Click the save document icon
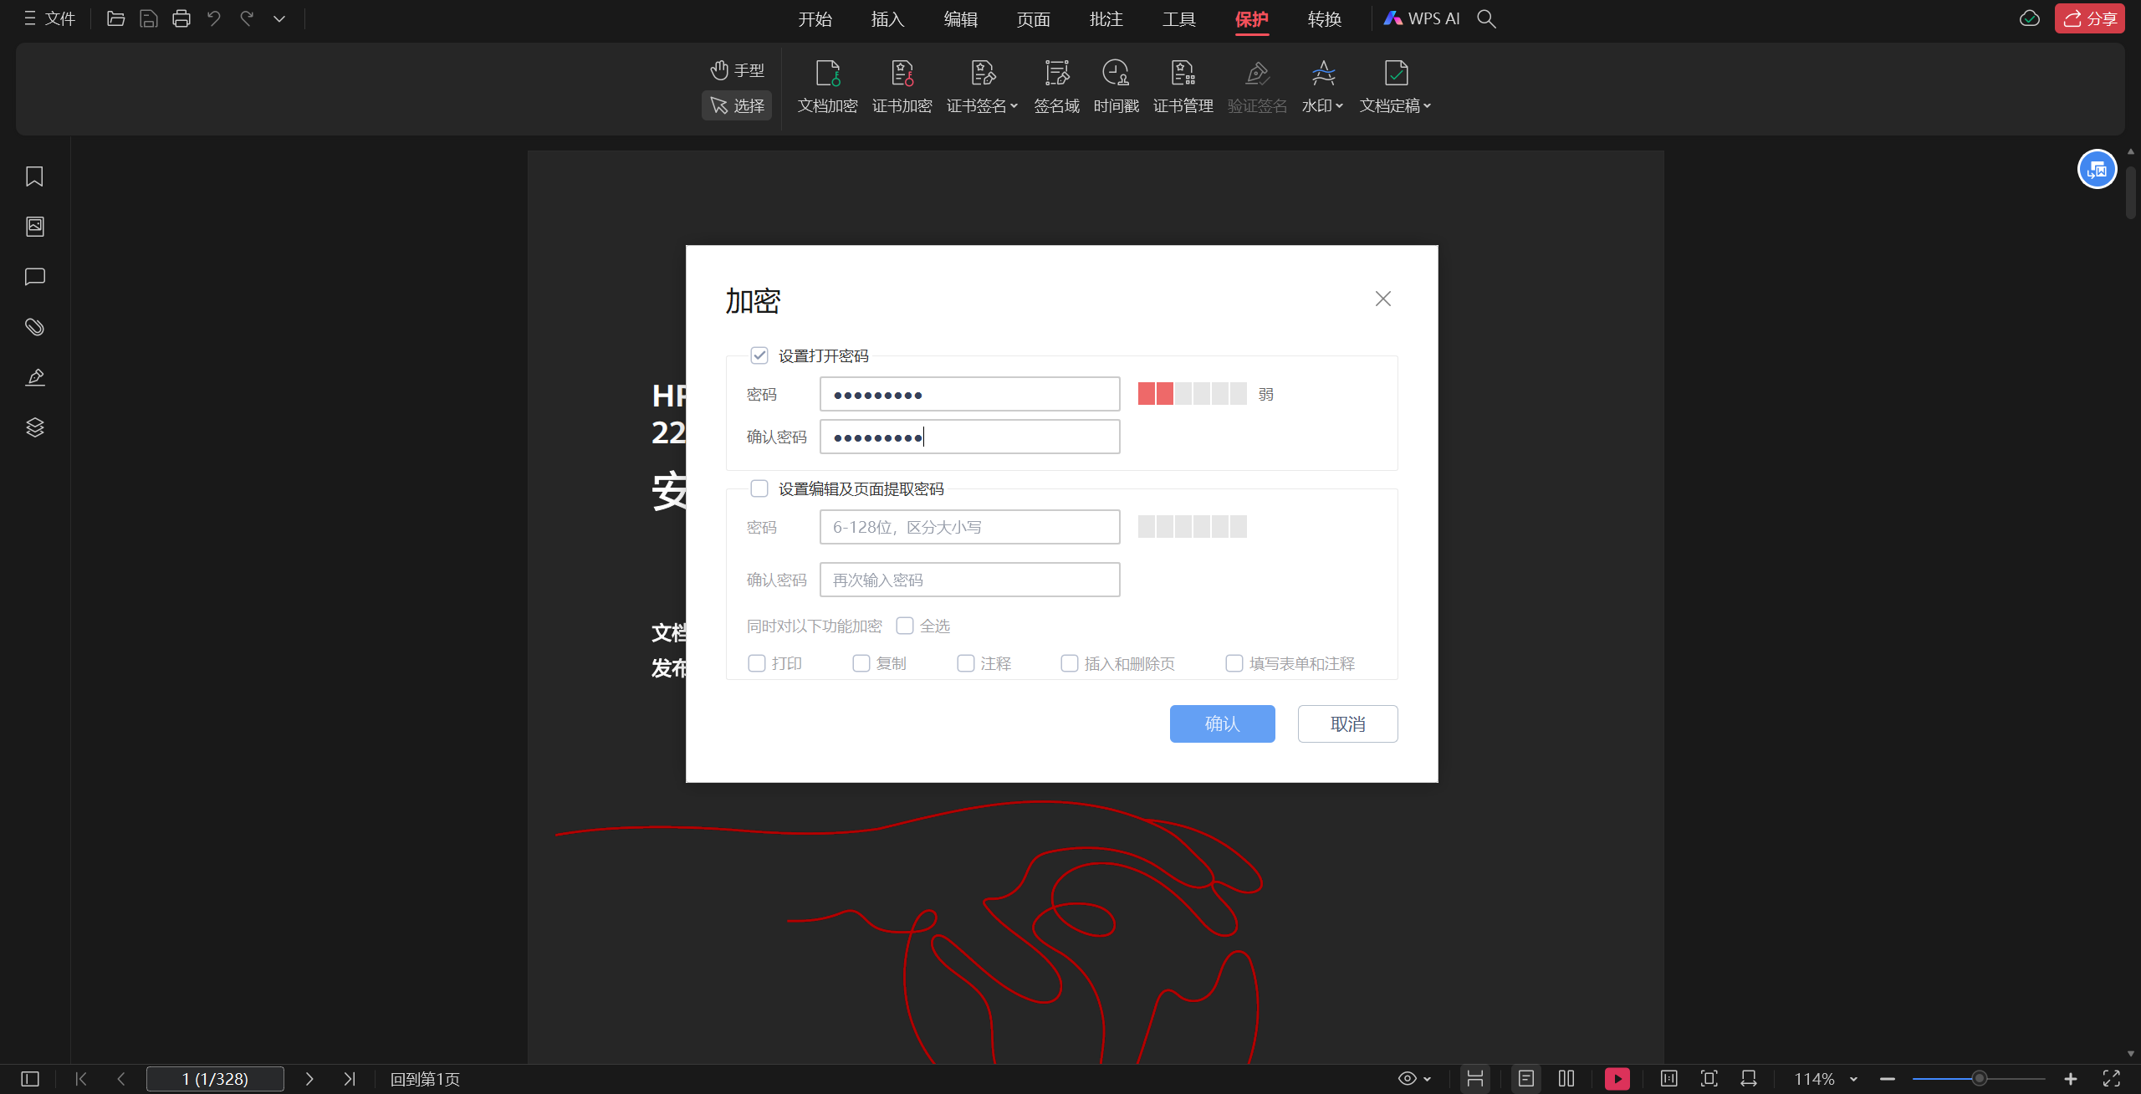2141x1094 pixels. pyautogui.click(x=149, y=18)
